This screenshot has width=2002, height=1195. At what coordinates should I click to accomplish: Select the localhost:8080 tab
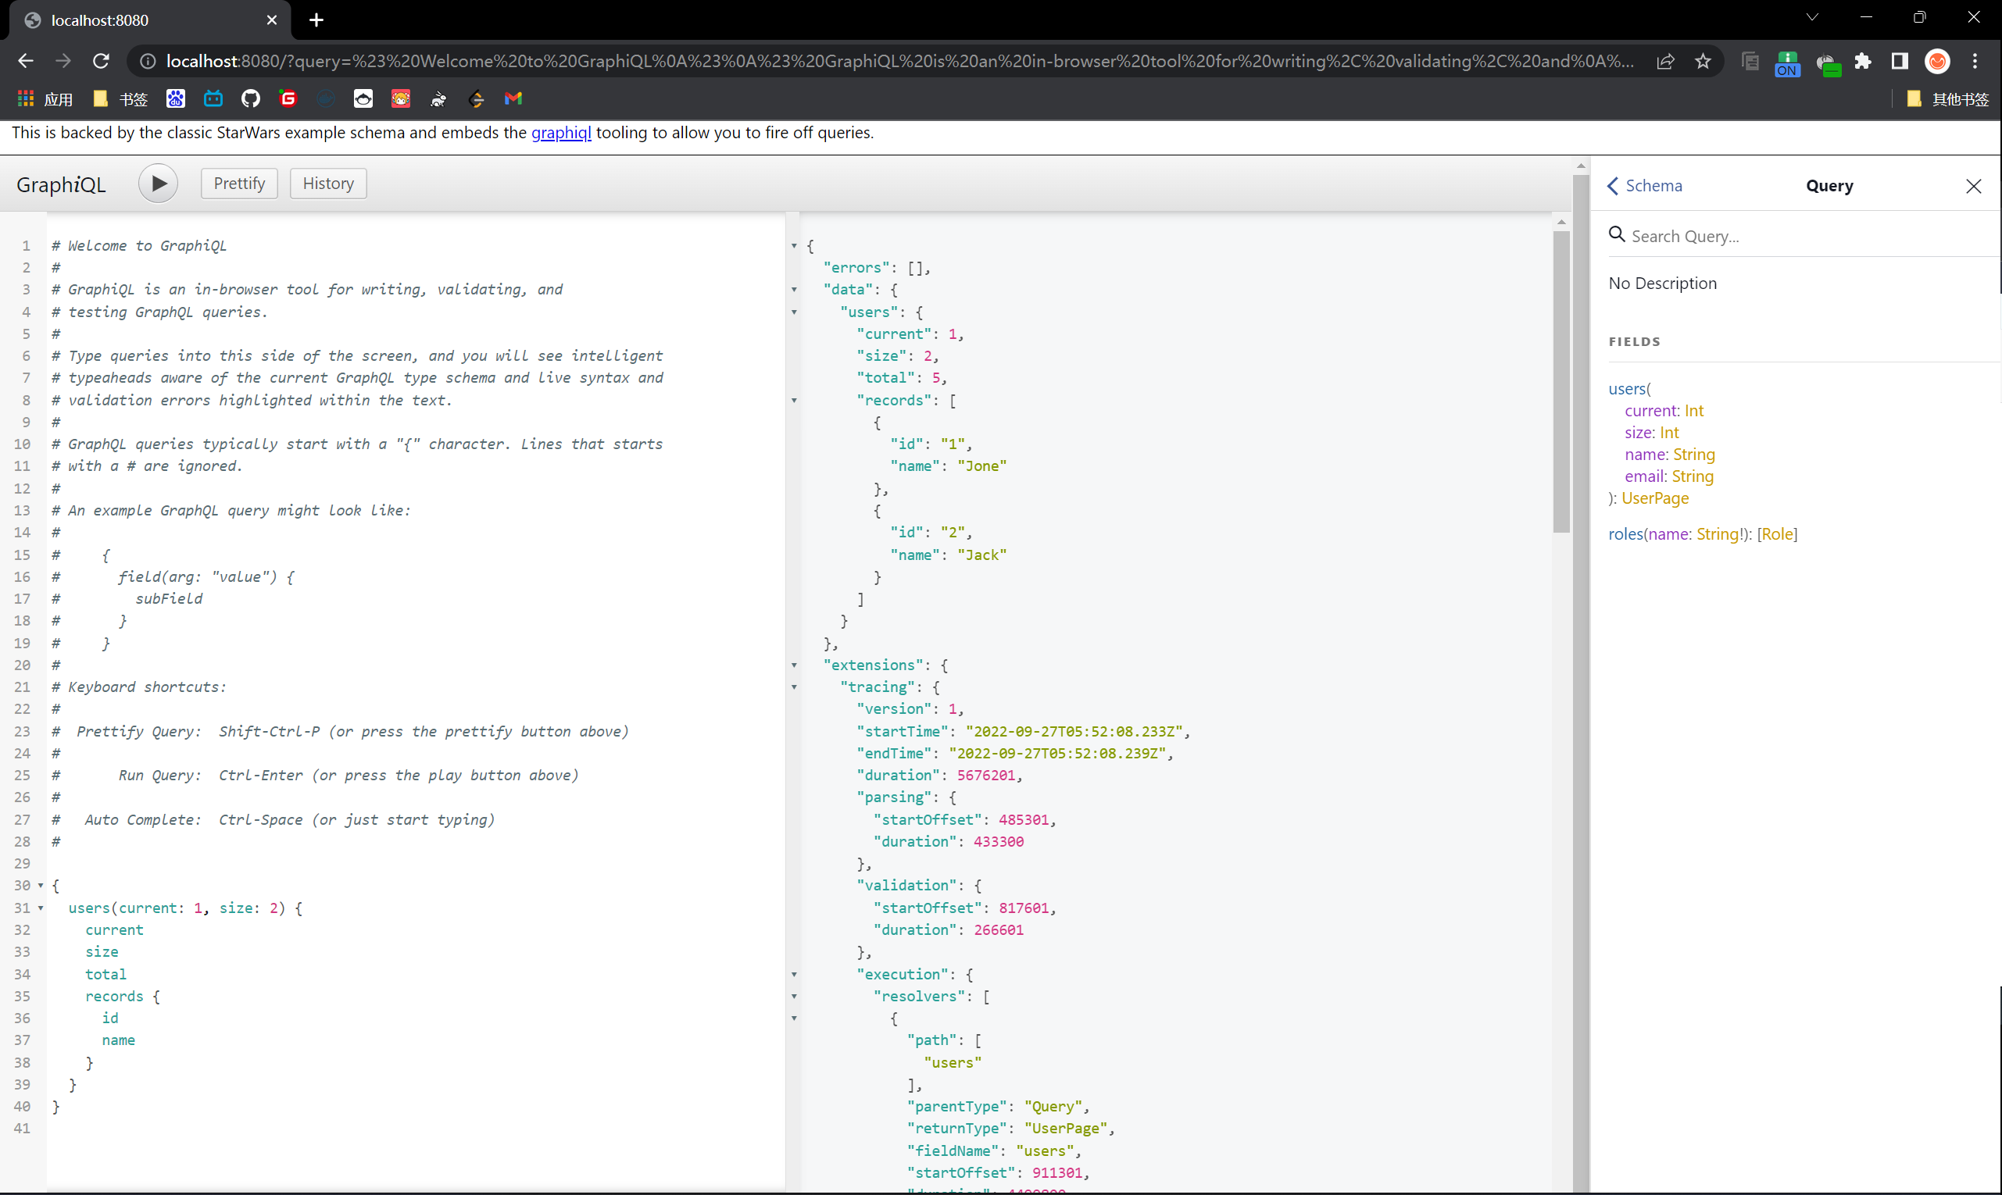point(150,20)
